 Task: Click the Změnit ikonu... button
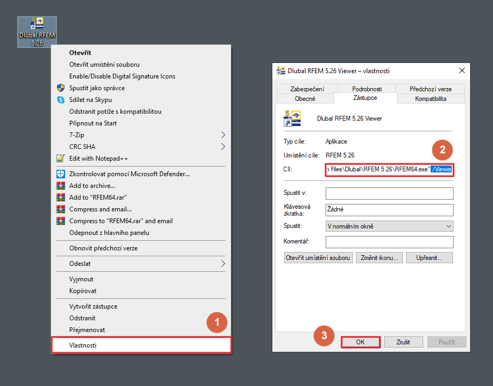click(x=379, y=257)
